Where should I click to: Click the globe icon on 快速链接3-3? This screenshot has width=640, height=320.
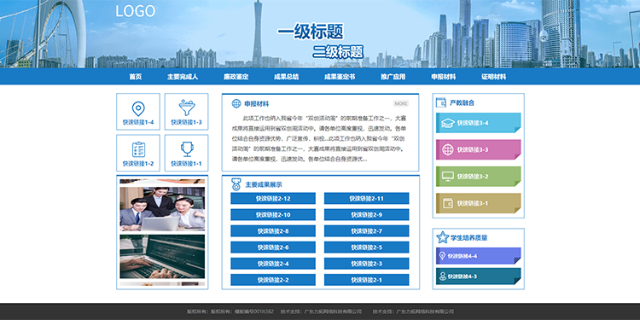[448, 149]
